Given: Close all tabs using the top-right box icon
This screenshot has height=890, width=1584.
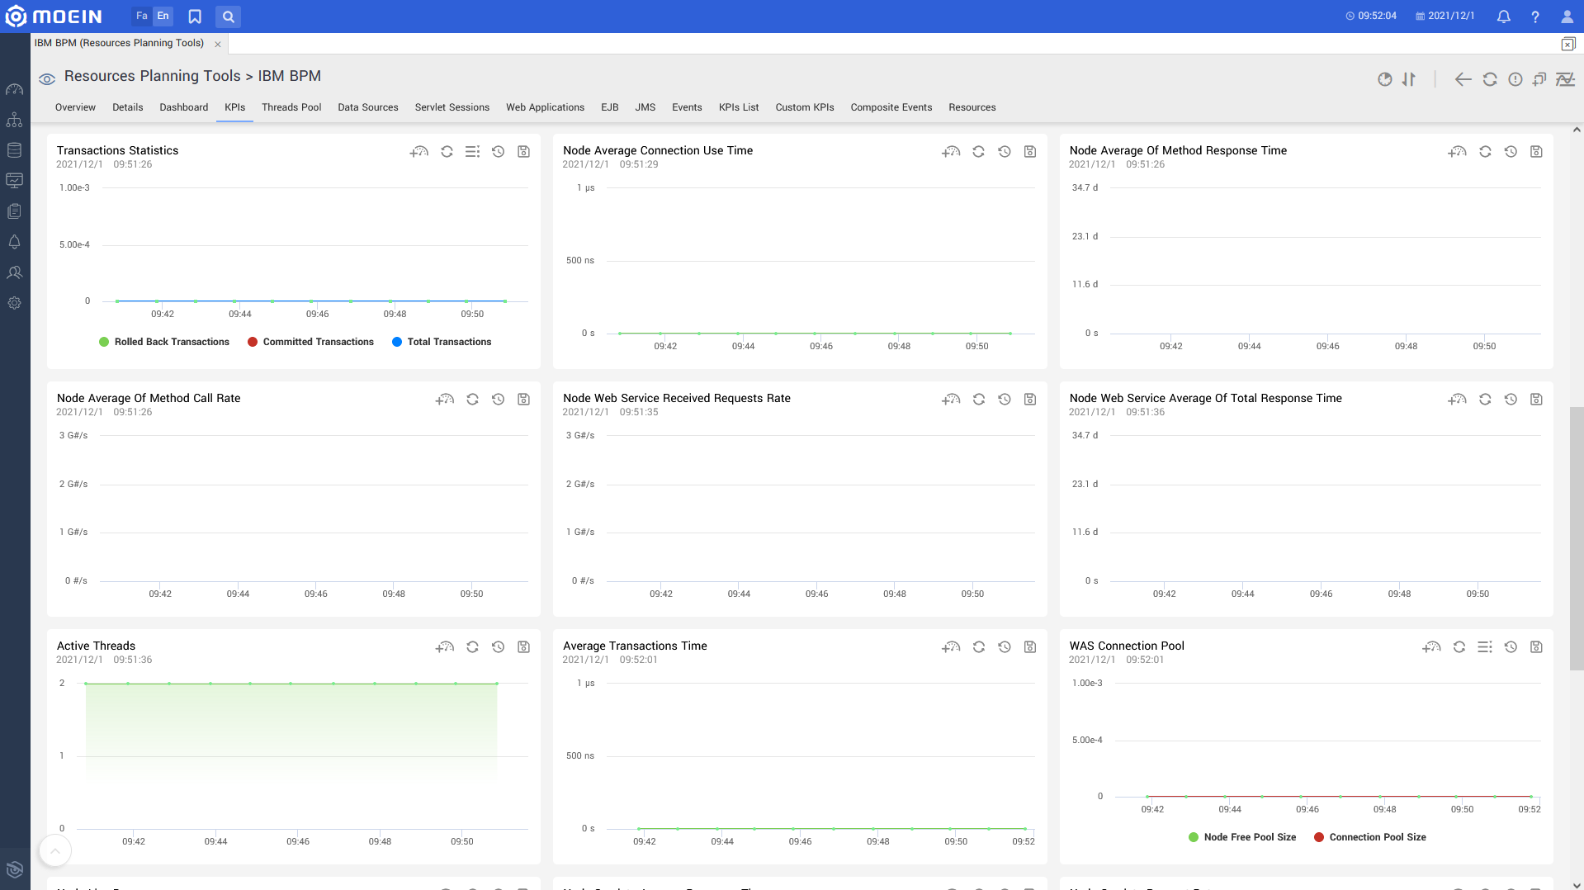Looking at the screenshot, I should [x=1568, y=44].
